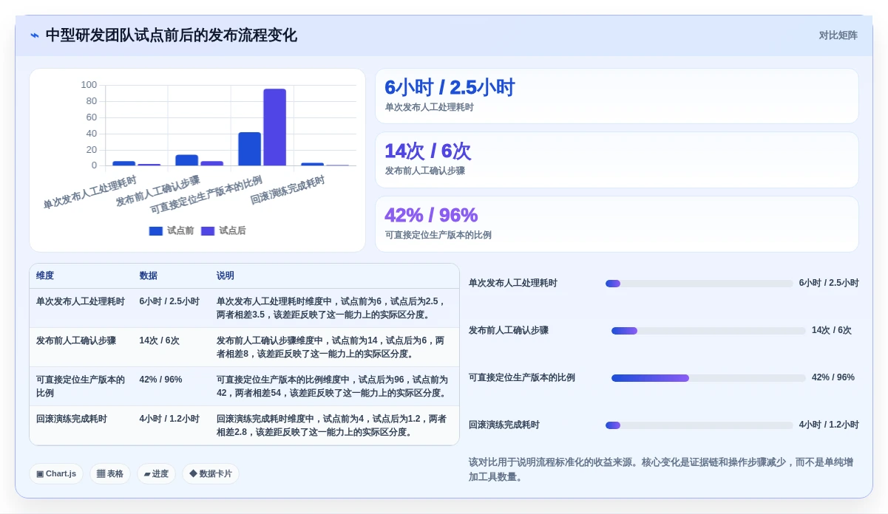Screen dimensions: 888x514
Task: Click the 进度 tag chip
Action: point(156,474)
